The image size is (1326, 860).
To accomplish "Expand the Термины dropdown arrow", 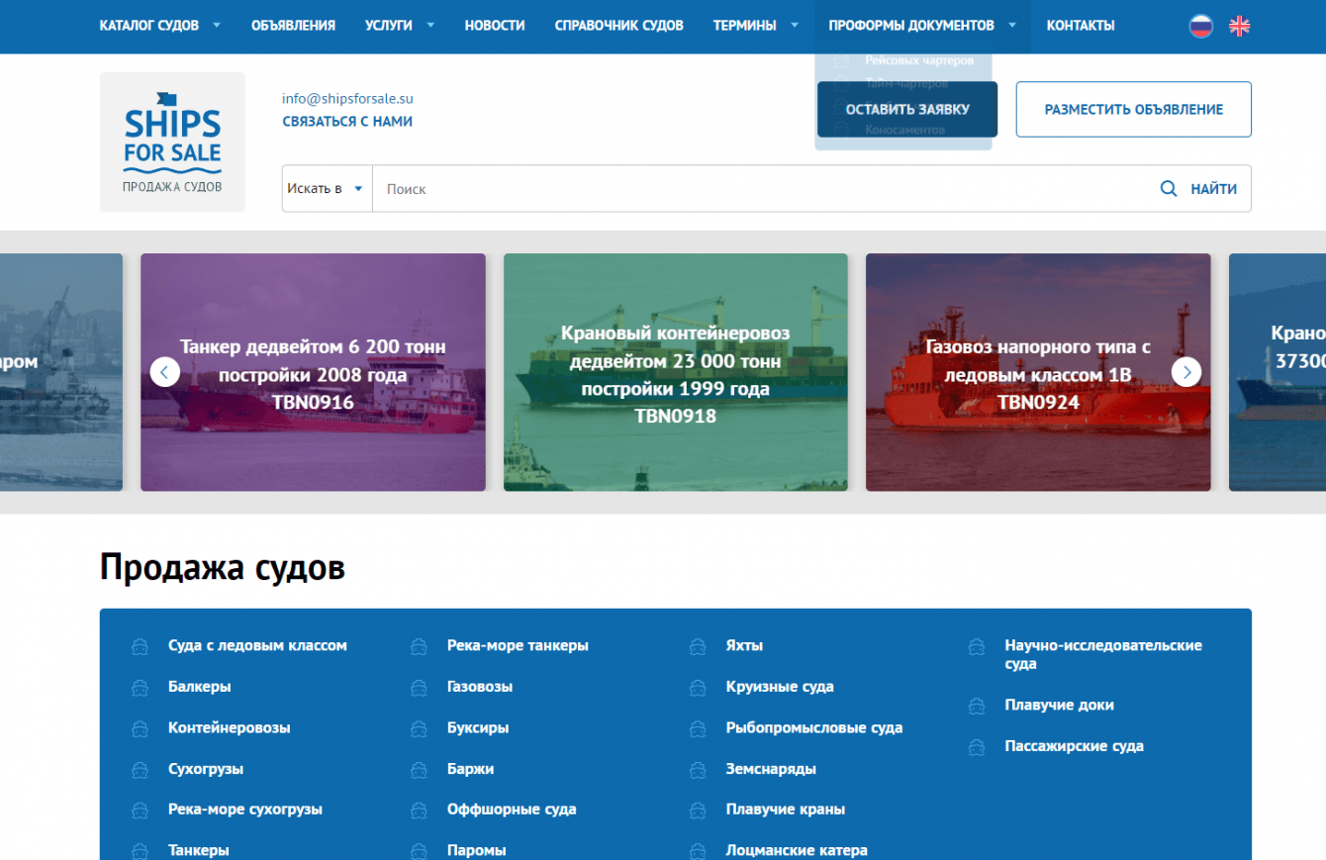I will coord(795,26).
